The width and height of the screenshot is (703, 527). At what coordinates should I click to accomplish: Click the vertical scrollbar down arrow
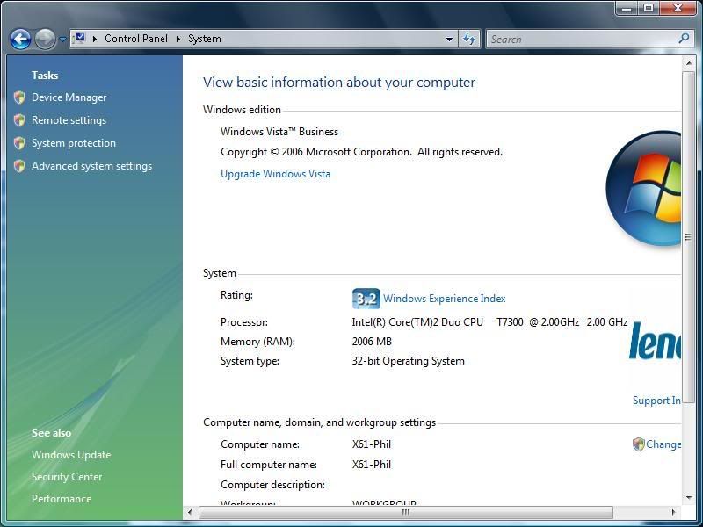click(x=689, y=497)
